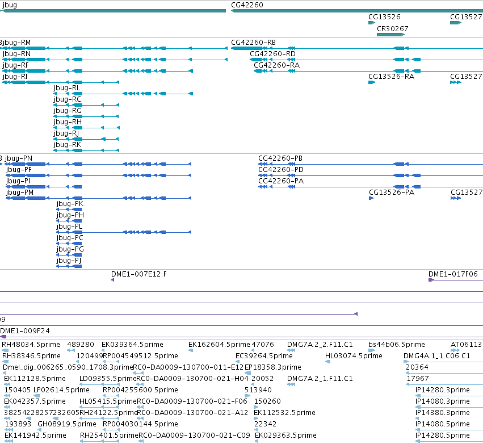This screenshot has width=483, height=444.
Task: Select the CG42260-RB transcript label
Action: [253, 42]
